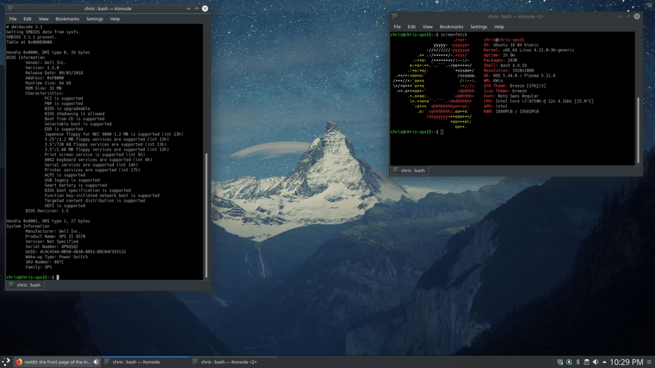Open Help menu in first Konsole window

tap(115, 19)
